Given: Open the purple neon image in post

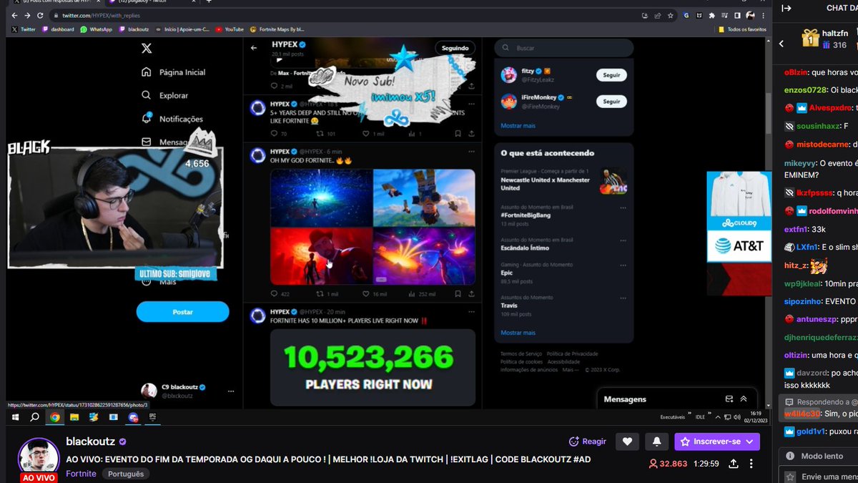Looking at the screenshot, I should coord(424,256).
